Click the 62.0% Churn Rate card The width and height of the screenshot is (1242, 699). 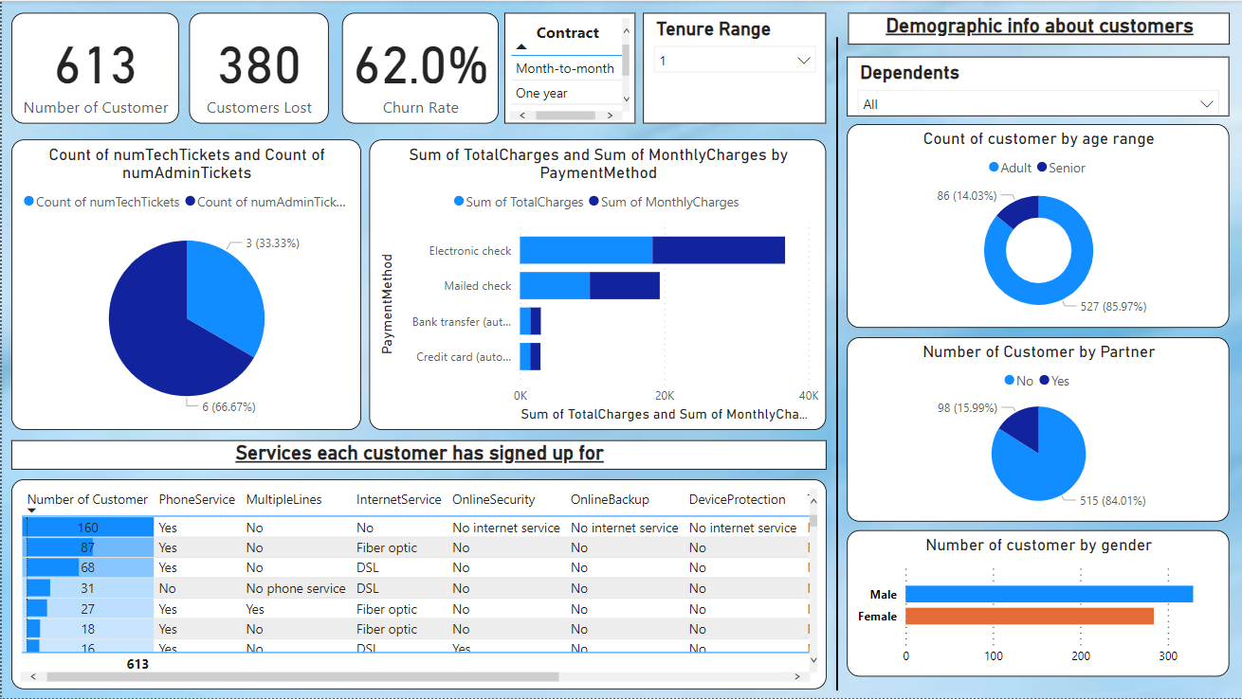[x=420, y=67]
